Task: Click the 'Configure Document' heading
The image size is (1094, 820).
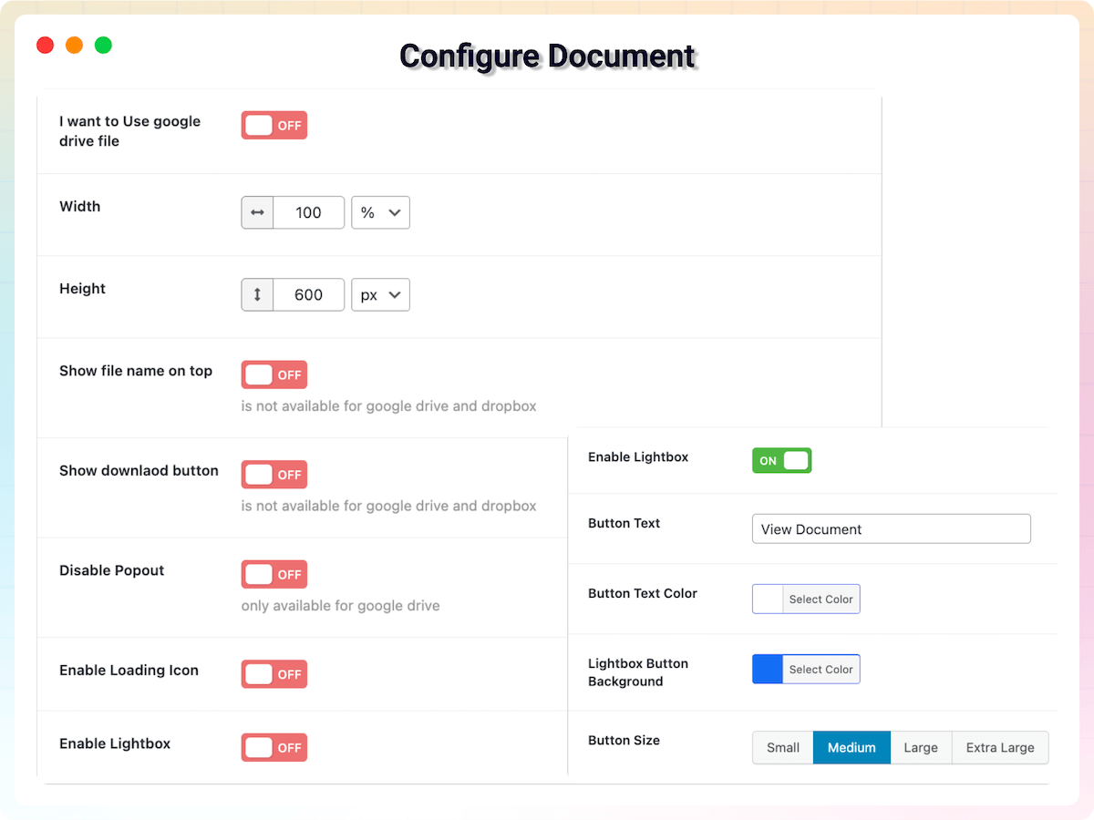Action: point(547,56)
